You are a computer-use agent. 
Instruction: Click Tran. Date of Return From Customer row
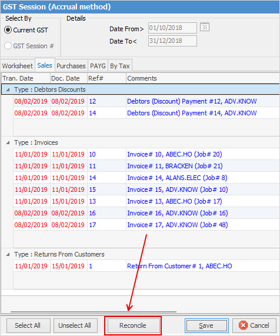pos(32,266)
